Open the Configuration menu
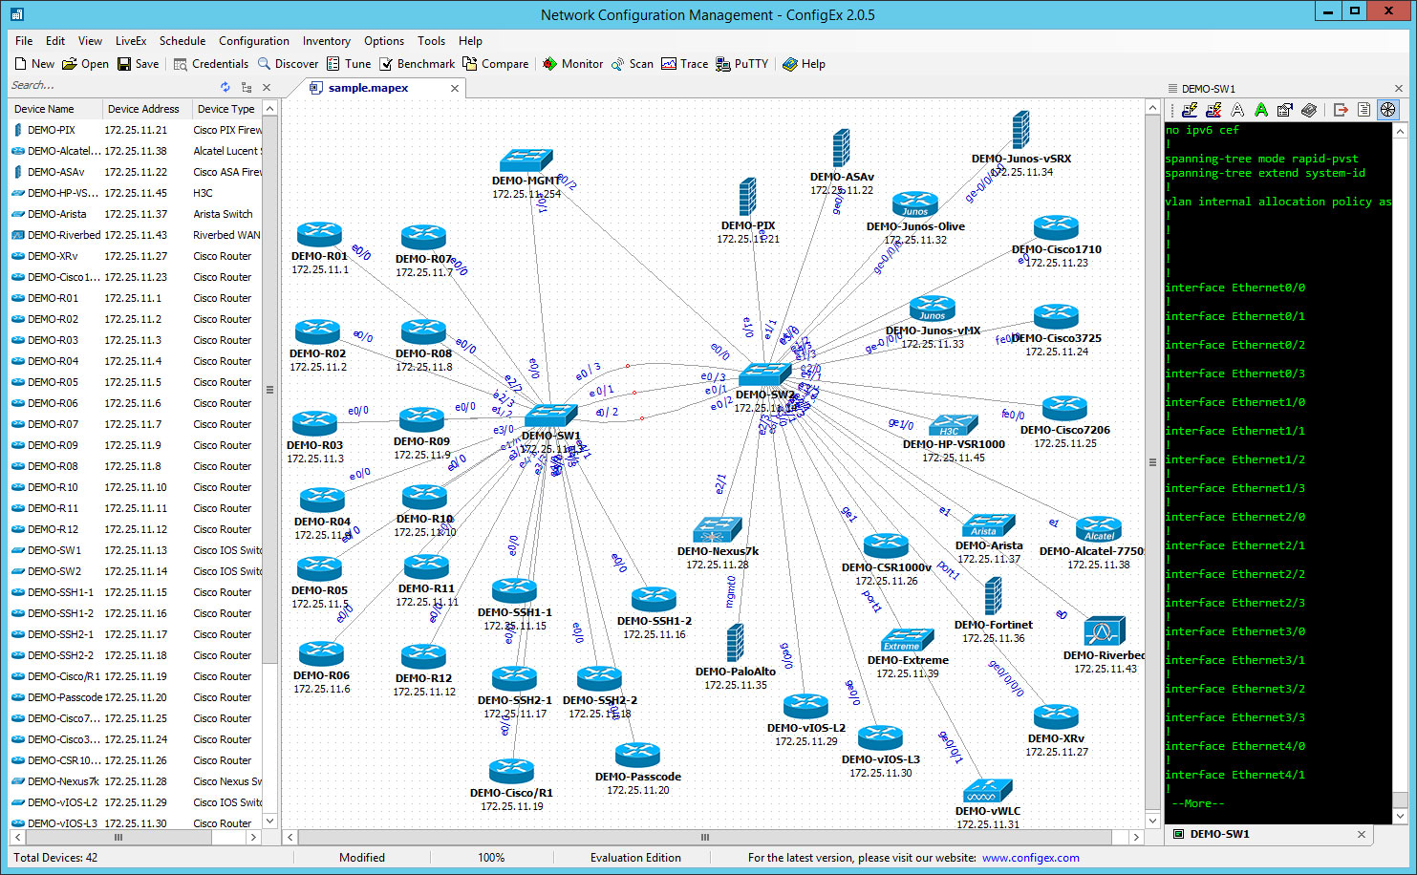 coord(254,41)
